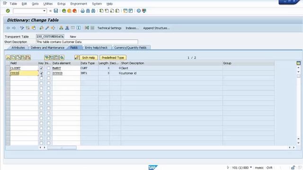Screen dimensions: 303x170
Task: Open the Table menu
Action: coord(13,4)
